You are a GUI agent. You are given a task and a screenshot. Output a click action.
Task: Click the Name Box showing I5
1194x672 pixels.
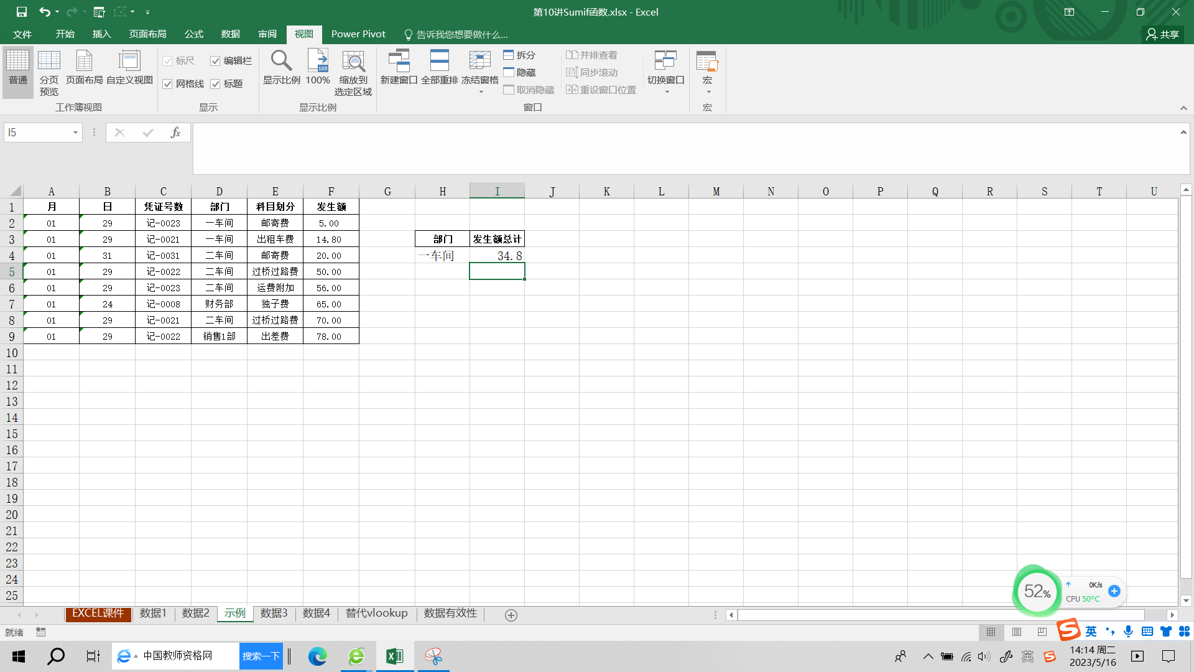37,133
